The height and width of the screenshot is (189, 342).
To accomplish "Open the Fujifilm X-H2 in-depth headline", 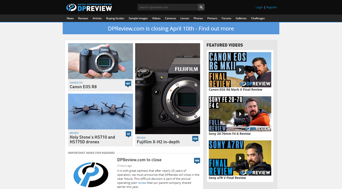I will pos(158,142).
